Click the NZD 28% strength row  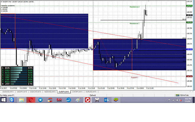[17, 82]
